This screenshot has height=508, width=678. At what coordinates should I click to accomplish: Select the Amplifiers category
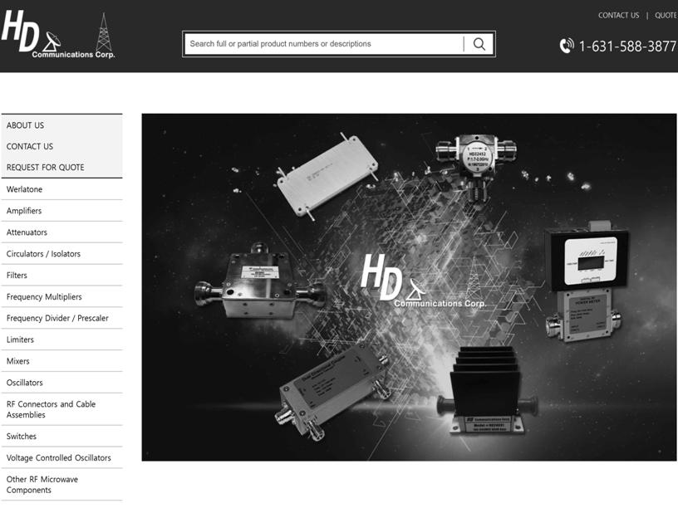(61, 211)
